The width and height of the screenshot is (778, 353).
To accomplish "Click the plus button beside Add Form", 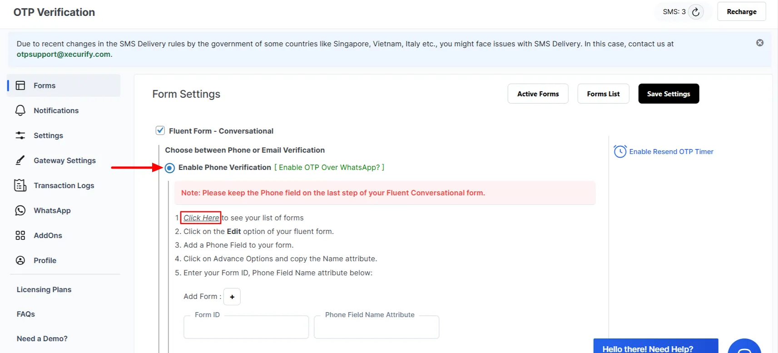I will coord(232,297).
